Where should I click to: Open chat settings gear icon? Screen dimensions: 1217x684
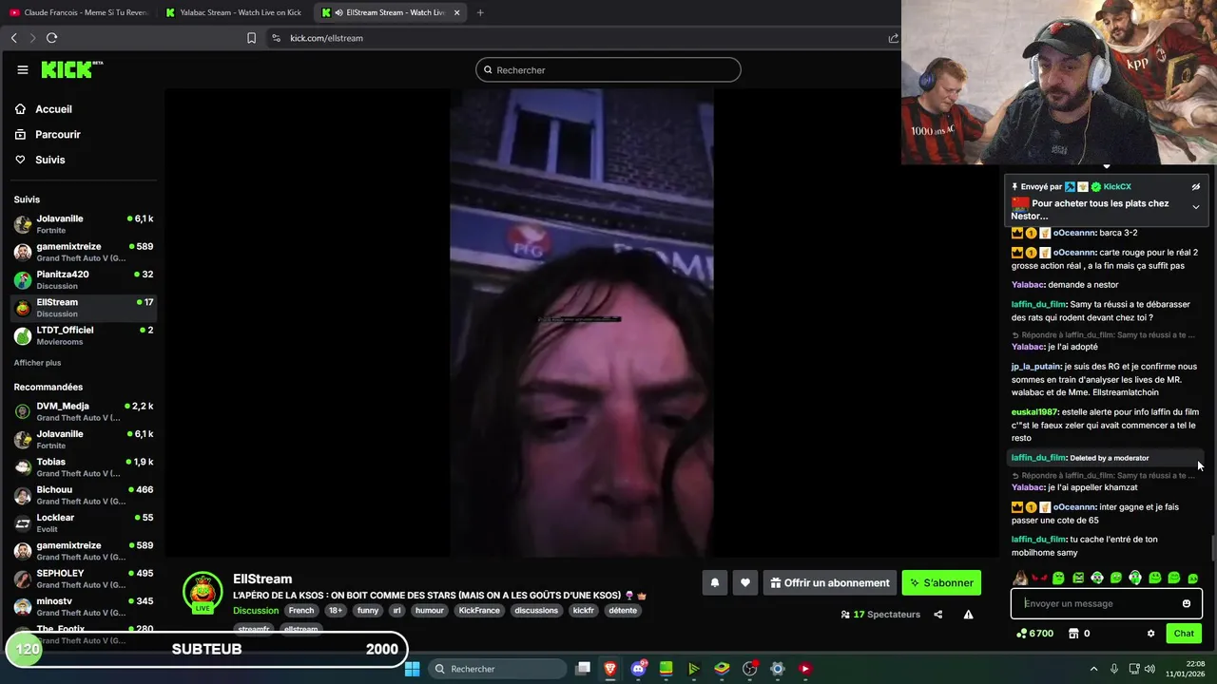[1150, 634]
